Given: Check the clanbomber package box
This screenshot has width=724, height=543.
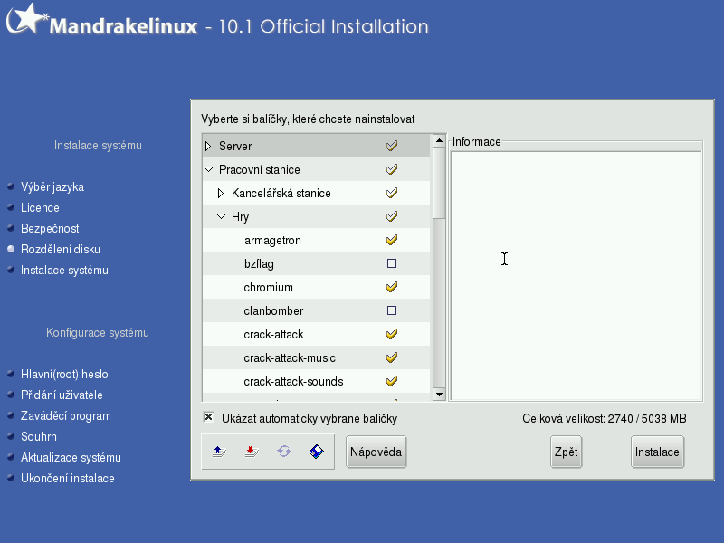Looking at the screenshot, I should coord(392,310).
